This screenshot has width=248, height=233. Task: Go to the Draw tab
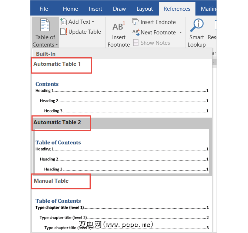click(119, 9)
